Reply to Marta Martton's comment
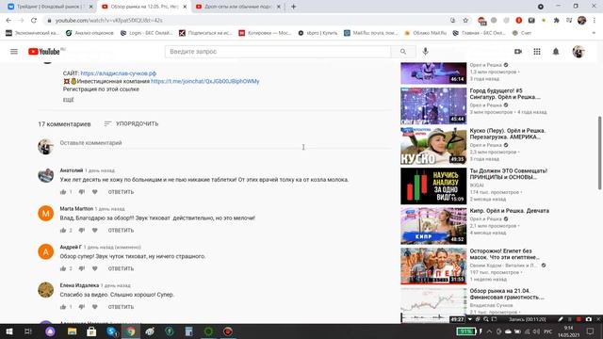The image size is (603, 339). [x=121, y=230]
